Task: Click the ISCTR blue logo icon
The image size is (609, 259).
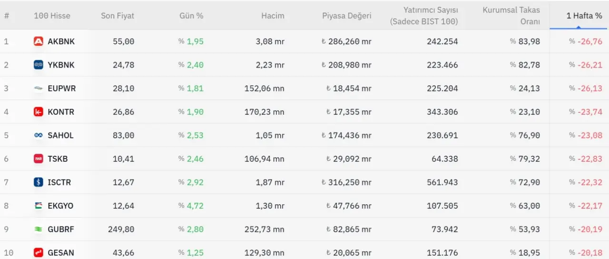Action: (39, 182)
